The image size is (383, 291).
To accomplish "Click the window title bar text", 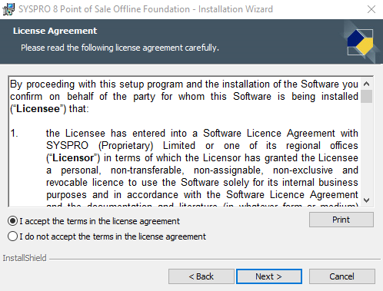I will pyautogui.click(x=145, y=9).
